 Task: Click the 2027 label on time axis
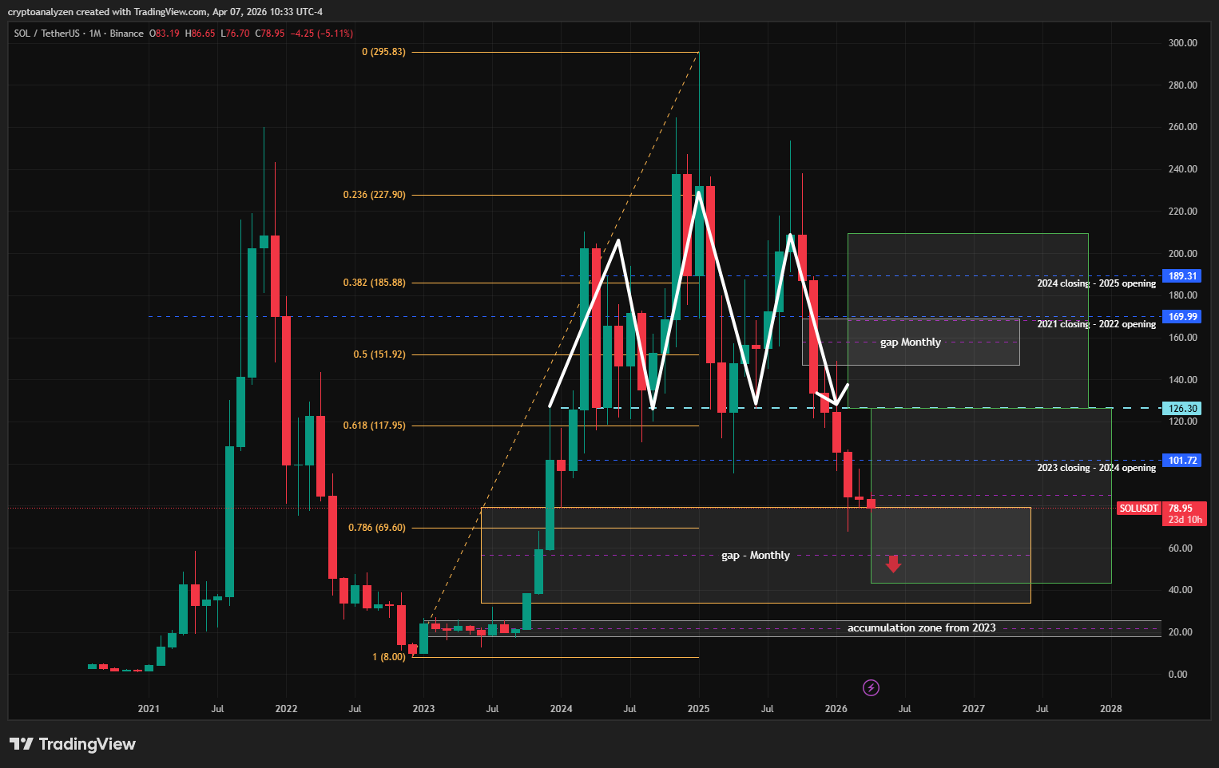pyautogui.click(x=973, y=709)
